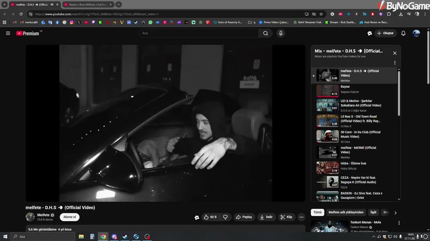This screenshot has height=241, width=430.
Task: Play BASKIN DJ Sivo feat. Ceza
Action: click(x=354, y=196)
